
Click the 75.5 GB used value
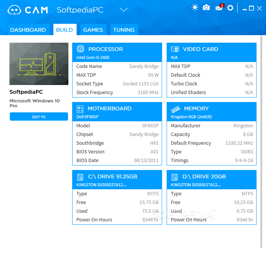point(150,211)
